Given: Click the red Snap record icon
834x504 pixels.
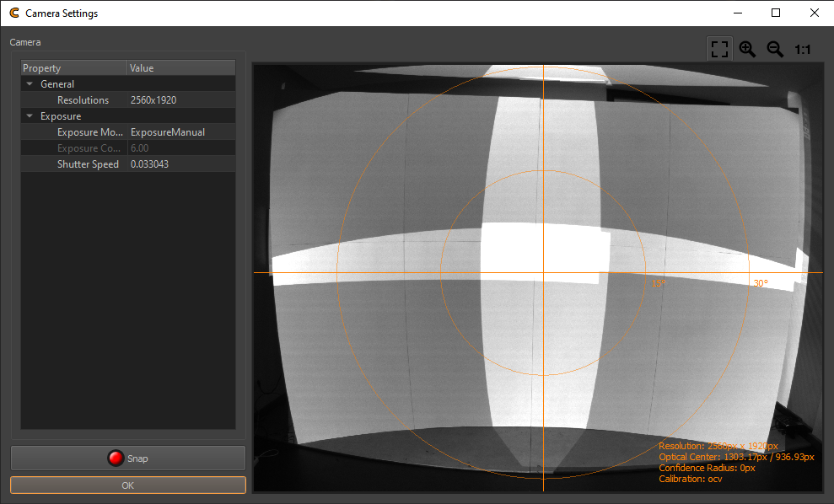Looking at the screenshot, I should tap(116, 458).
